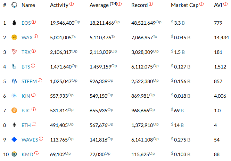Click the WAX coin logo icon

(14, 37)
